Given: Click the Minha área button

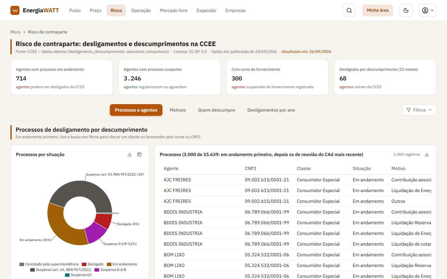Looking at the screenshot, I should click(x=377, y=10).
